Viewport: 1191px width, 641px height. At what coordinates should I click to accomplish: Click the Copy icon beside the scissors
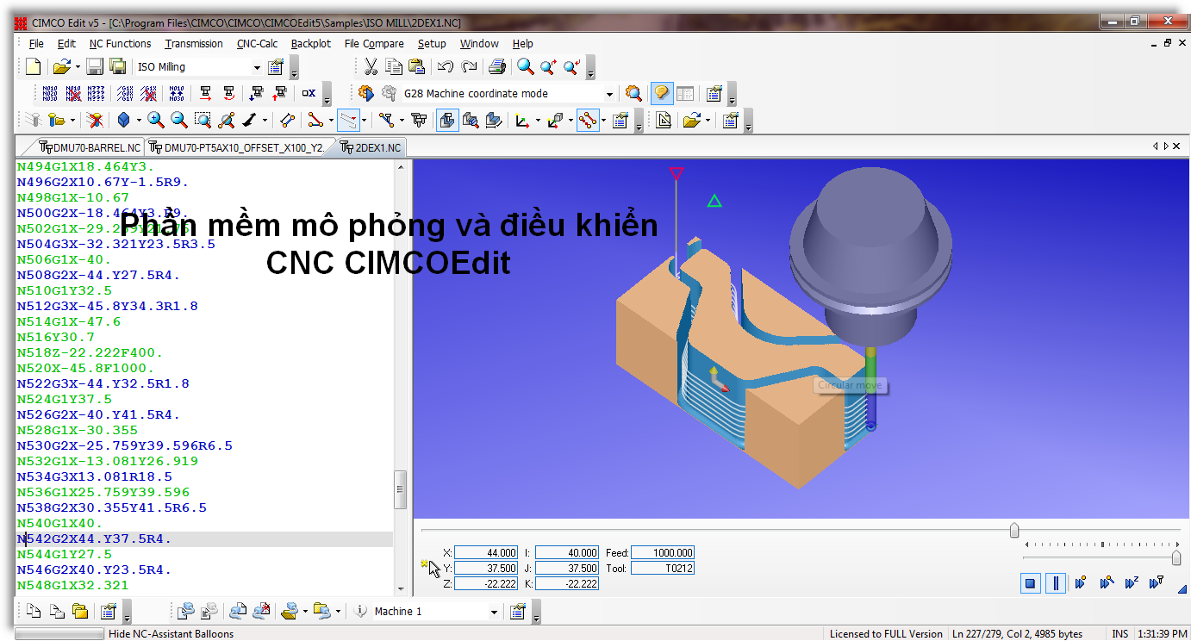pyautogui.click(x=394, y=66)
